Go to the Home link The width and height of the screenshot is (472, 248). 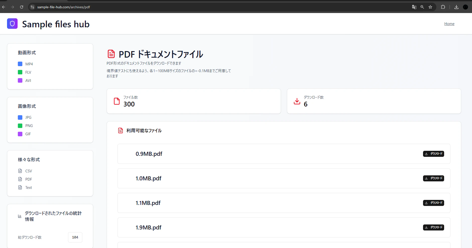coord(449,24)
